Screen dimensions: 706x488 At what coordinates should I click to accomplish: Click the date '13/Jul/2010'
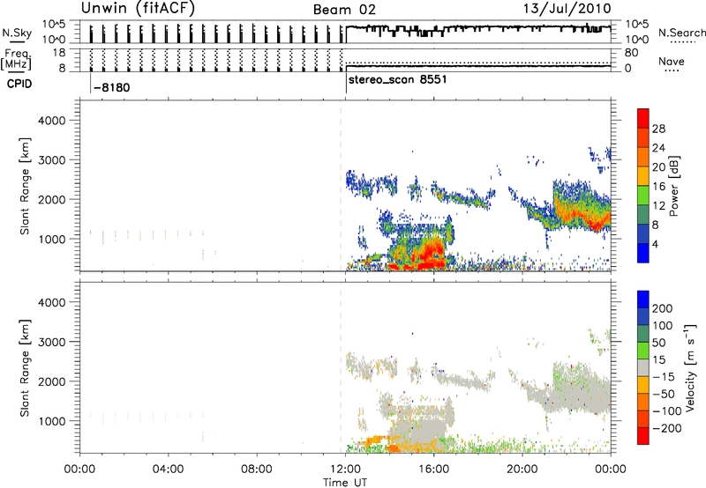point(567,9)
